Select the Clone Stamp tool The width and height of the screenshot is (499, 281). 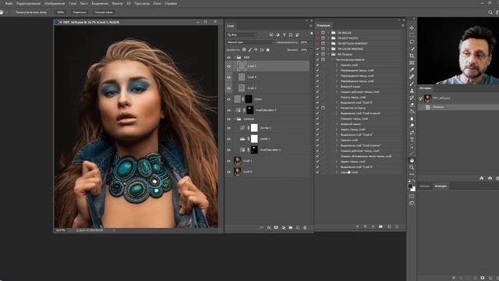pyautogui.click(x=412, y=91)
